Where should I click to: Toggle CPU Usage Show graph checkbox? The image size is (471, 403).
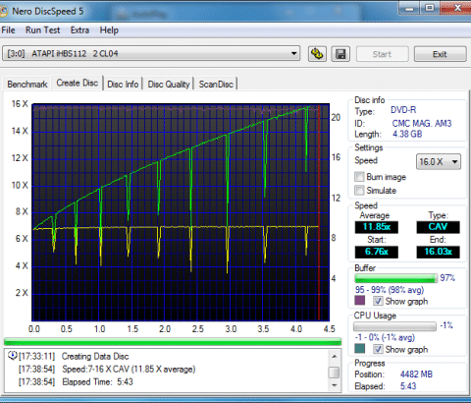pos(378,349)
